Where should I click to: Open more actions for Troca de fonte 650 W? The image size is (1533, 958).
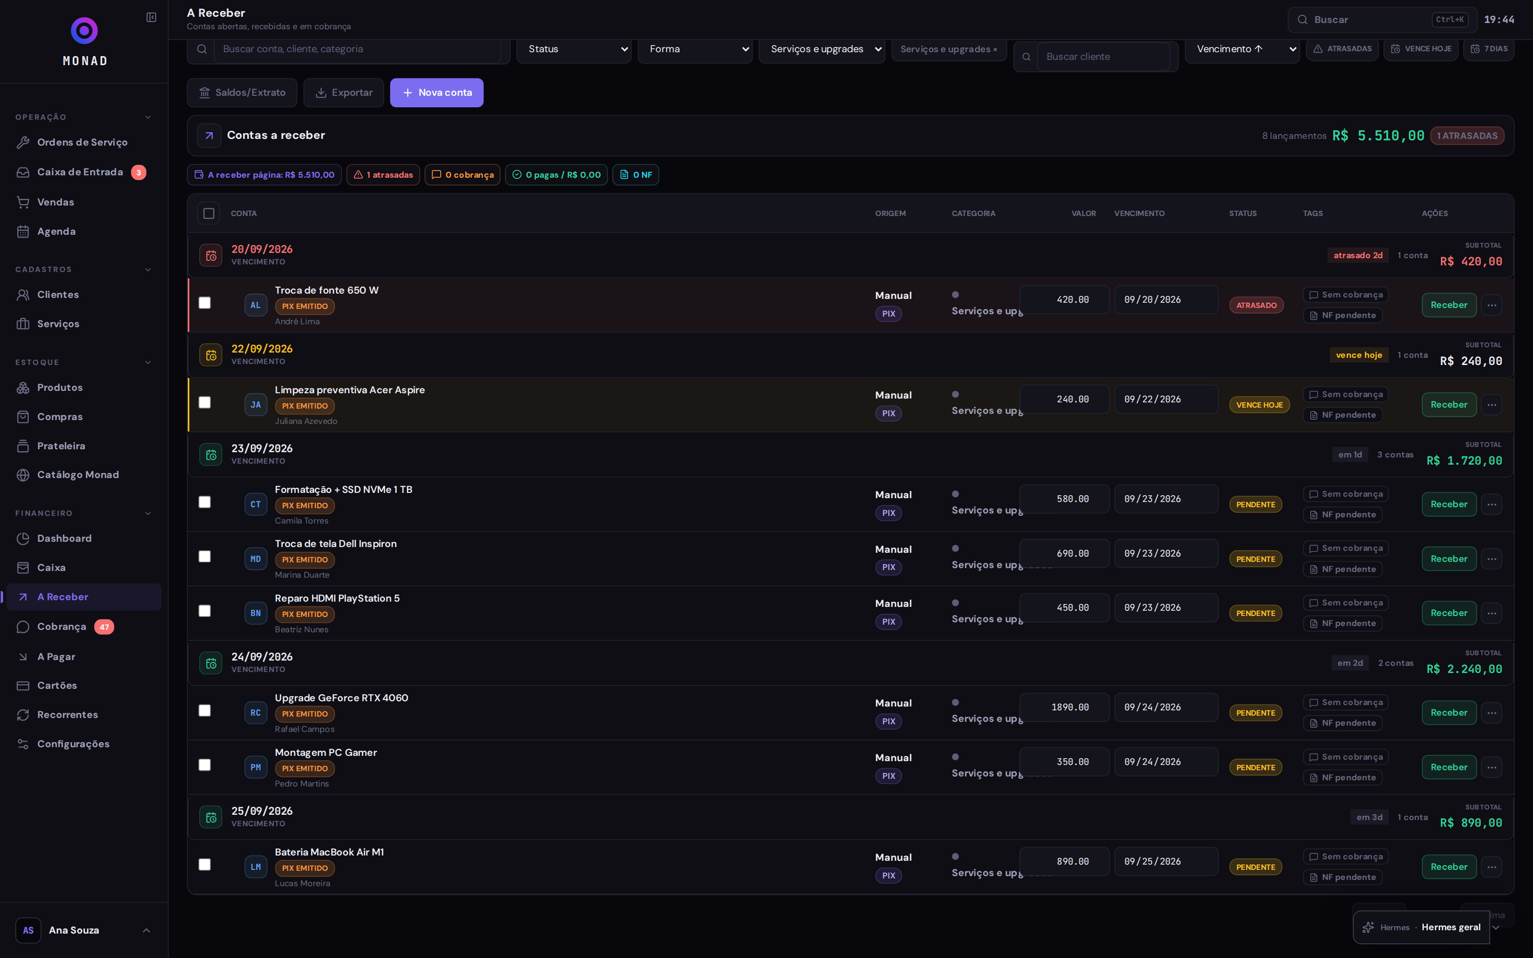click(1492, 306)
